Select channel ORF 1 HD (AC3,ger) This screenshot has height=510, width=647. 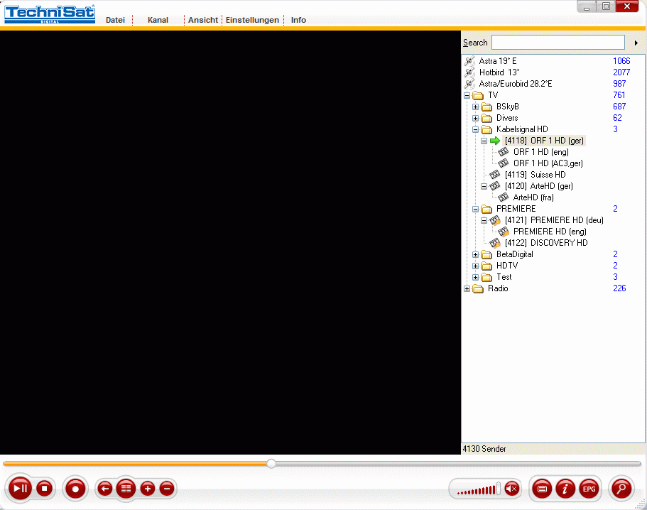[548, 163]
